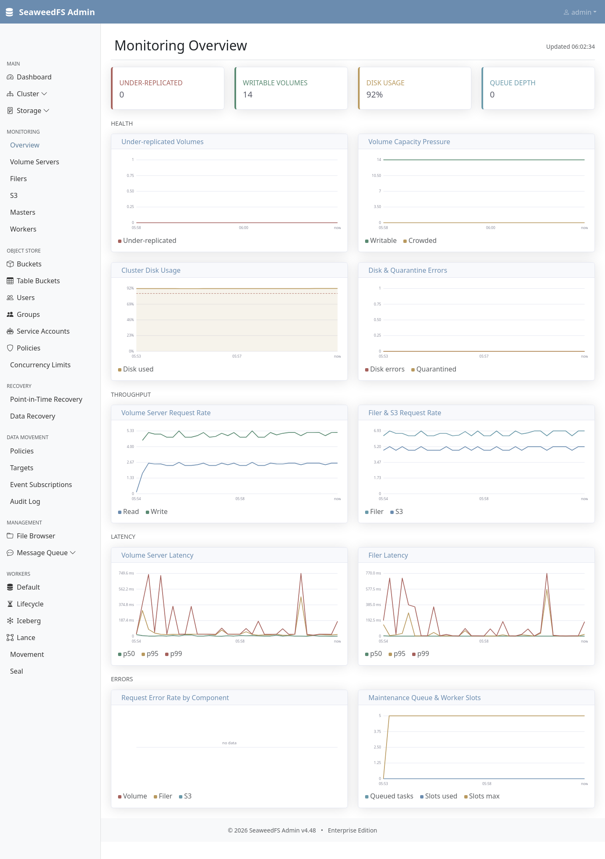The width and height of the screenshot is (605, 859).
Task: Click the Queued tasks legend swatch
Action: (367, 796)
